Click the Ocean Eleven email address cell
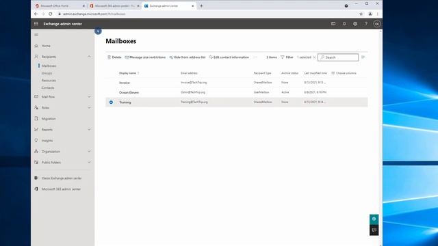The width and height of the screenshot is (438, 246). [x=193, y=92]
